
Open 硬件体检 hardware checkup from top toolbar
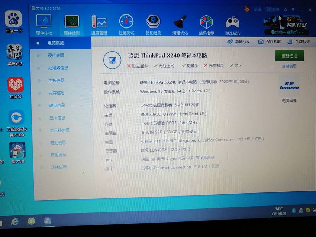[x=44, y=25]
